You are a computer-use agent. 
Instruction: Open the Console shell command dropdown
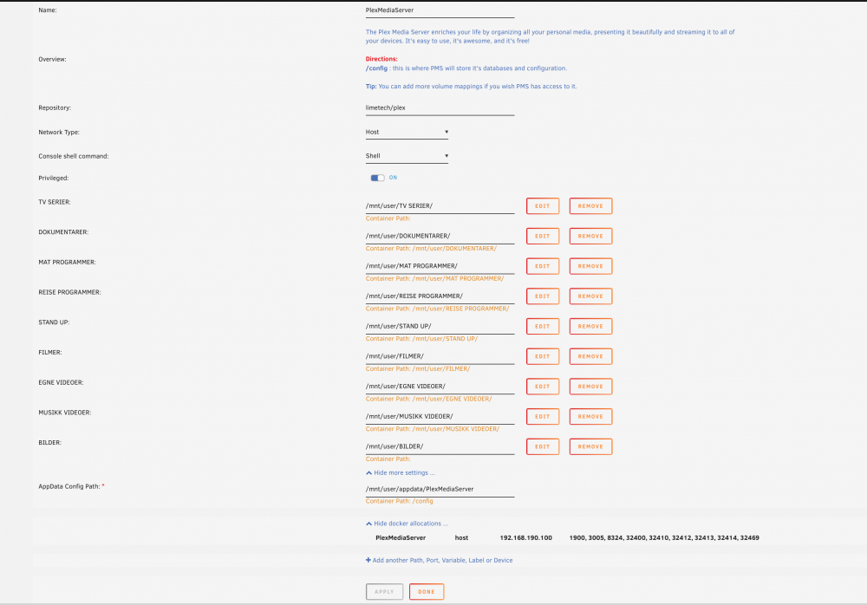(407, 156)
